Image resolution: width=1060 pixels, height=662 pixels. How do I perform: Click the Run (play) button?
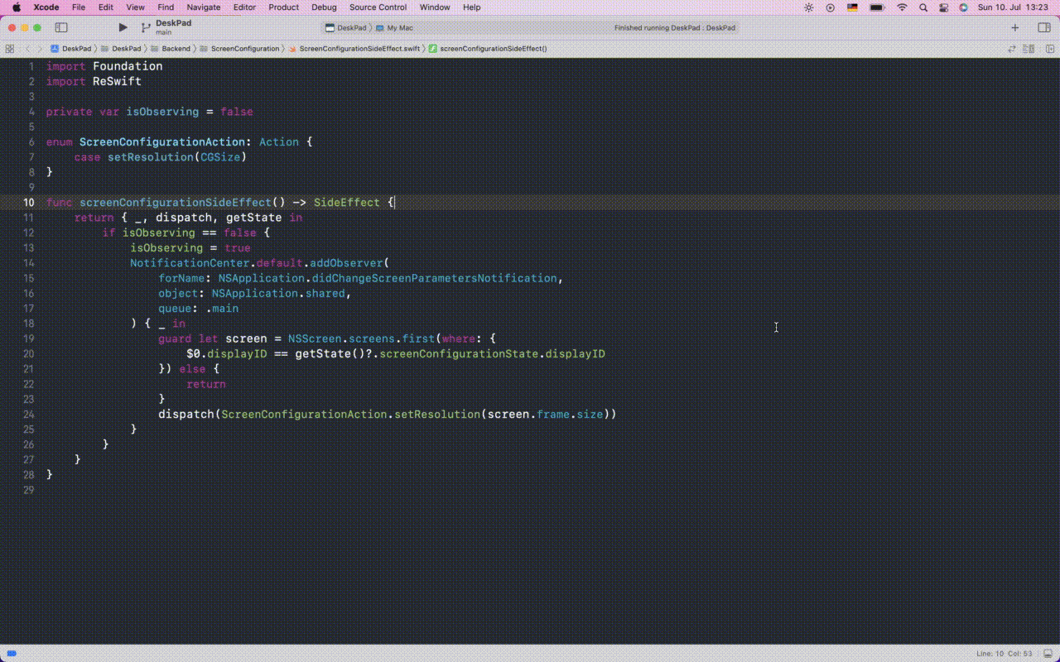(123, 27)
